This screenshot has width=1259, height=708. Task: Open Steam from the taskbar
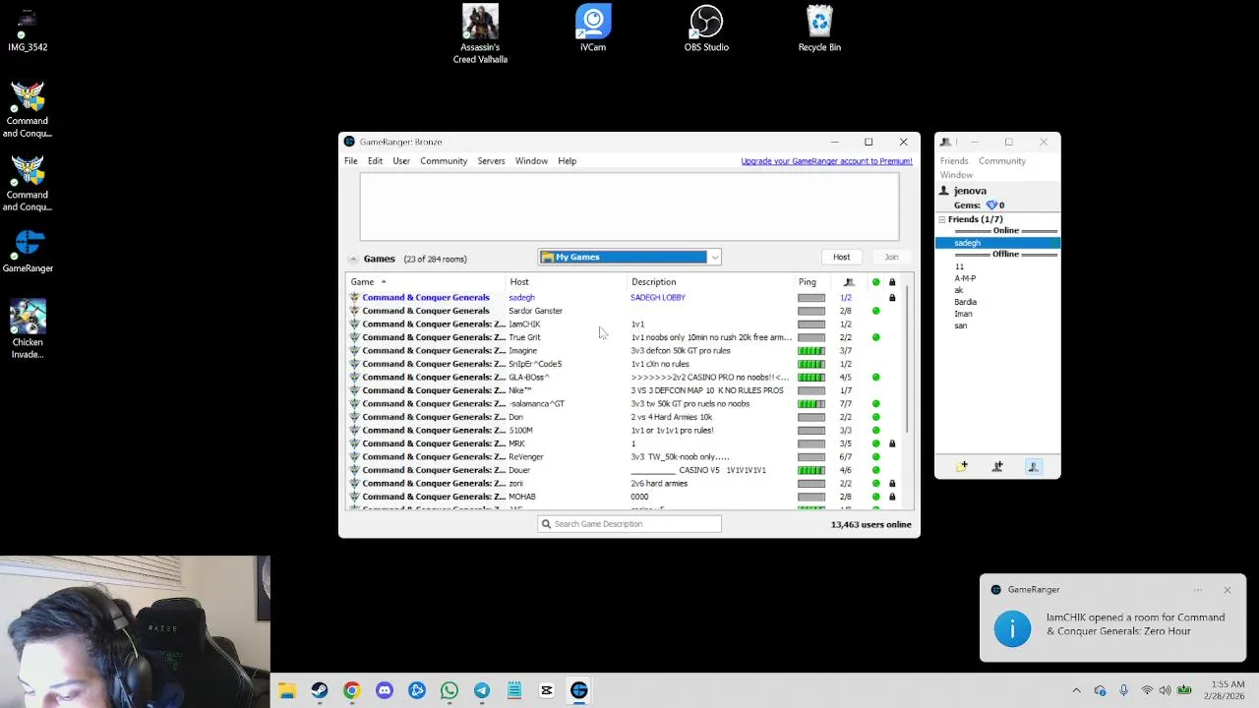click(x=320, y=690)
